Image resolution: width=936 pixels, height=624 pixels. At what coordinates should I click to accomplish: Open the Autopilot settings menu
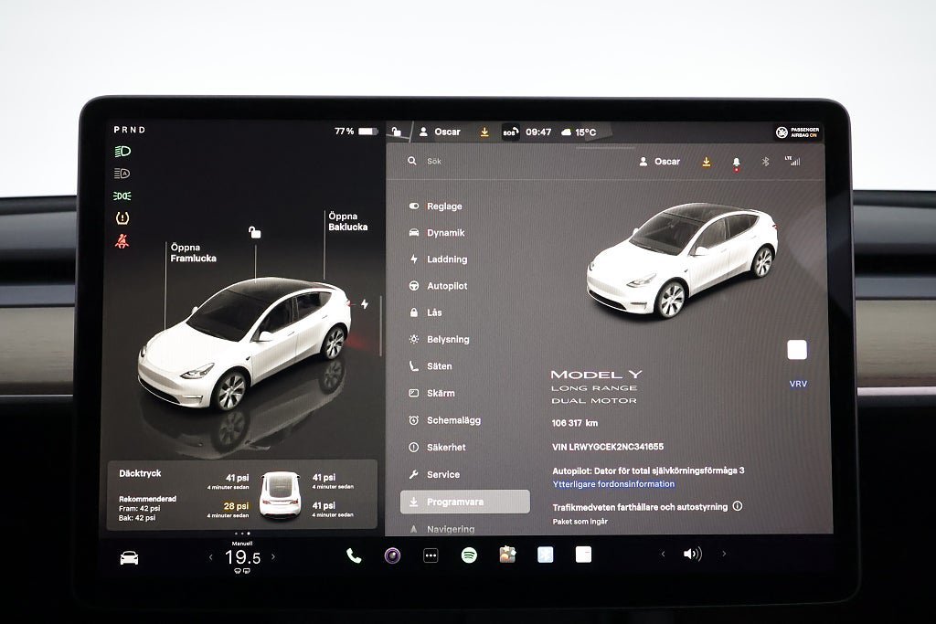point(447,286)
